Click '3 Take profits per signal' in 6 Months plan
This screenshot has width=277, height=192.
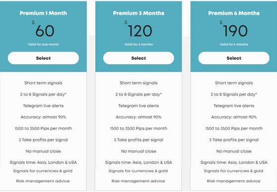234,140
